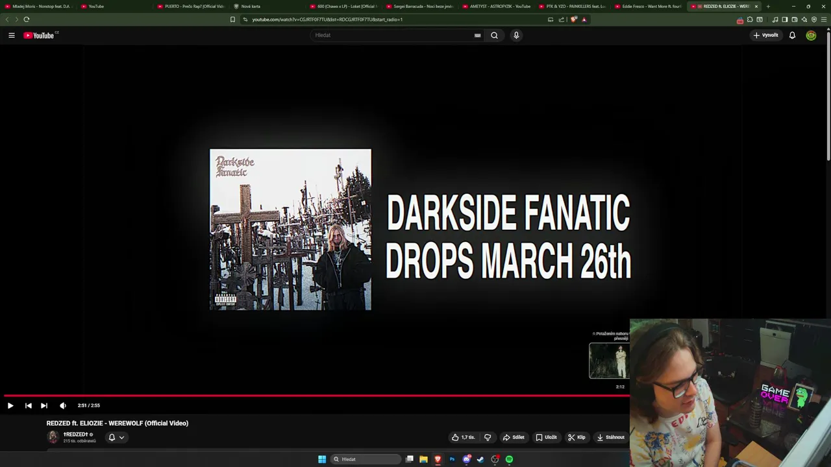
Task: Switch to the AMETYST - ASTROFYZIK tab
Action: [x=497, y=6]
